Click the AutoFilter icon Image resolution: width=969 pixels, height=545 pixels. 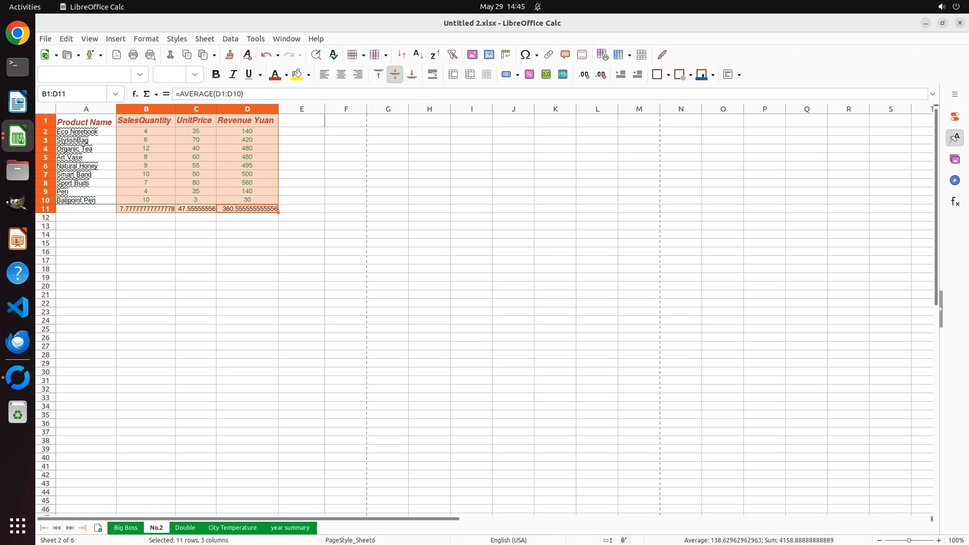tap(452, 54)
